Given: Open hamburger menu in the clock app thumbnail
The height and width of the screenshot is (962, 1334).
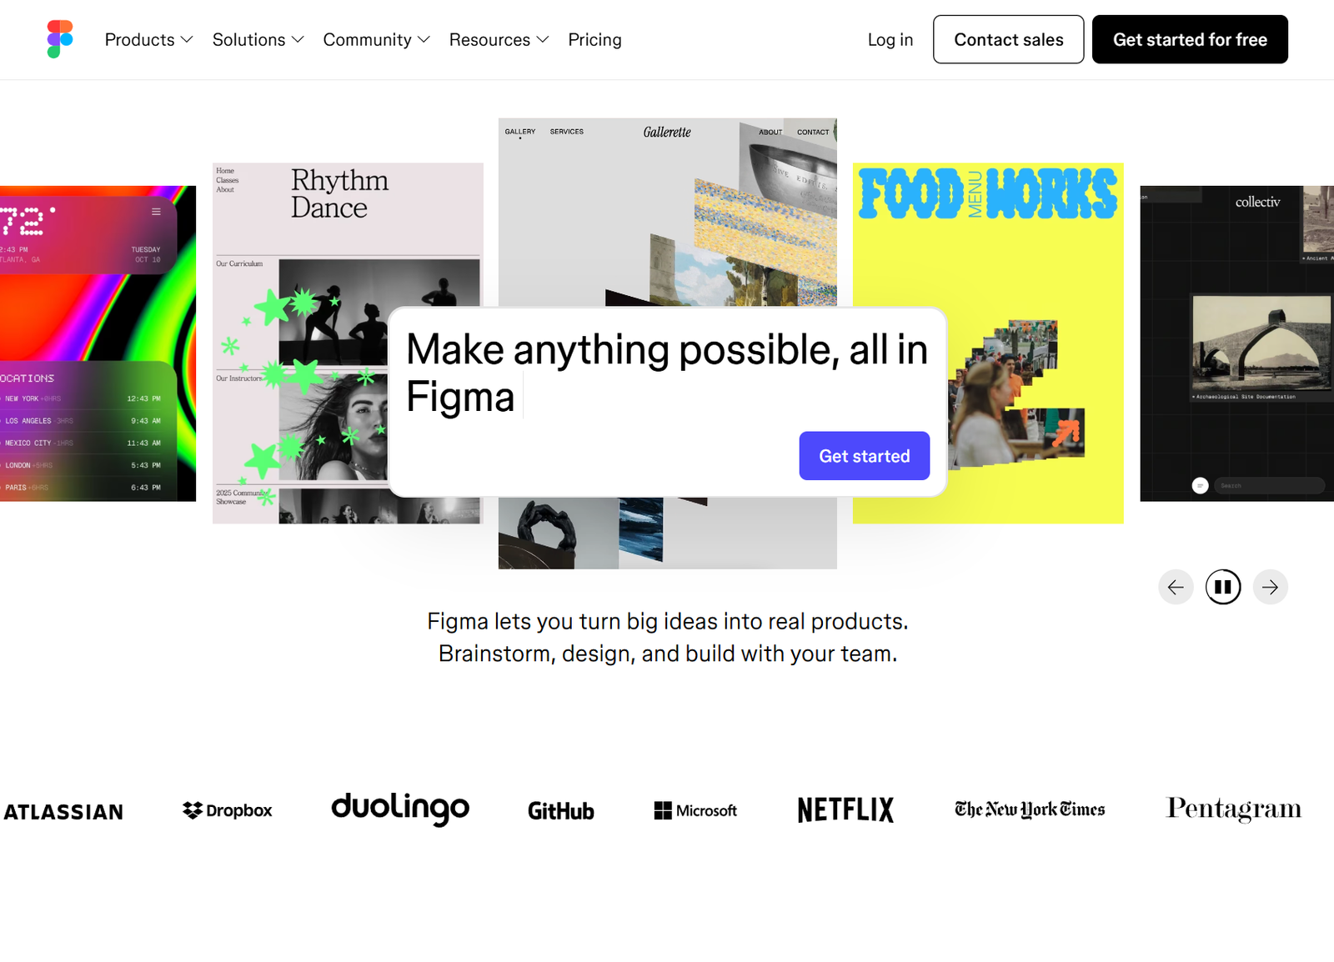Looking at the screenshot, I should (156, 212).
